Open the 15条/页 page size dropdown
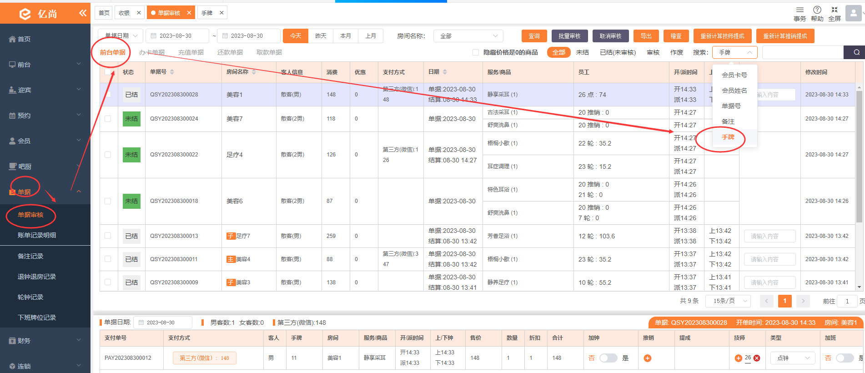Image resolution: width=865 pixels, height=373 pixels. pyautogui.click(x=729, y=301)
